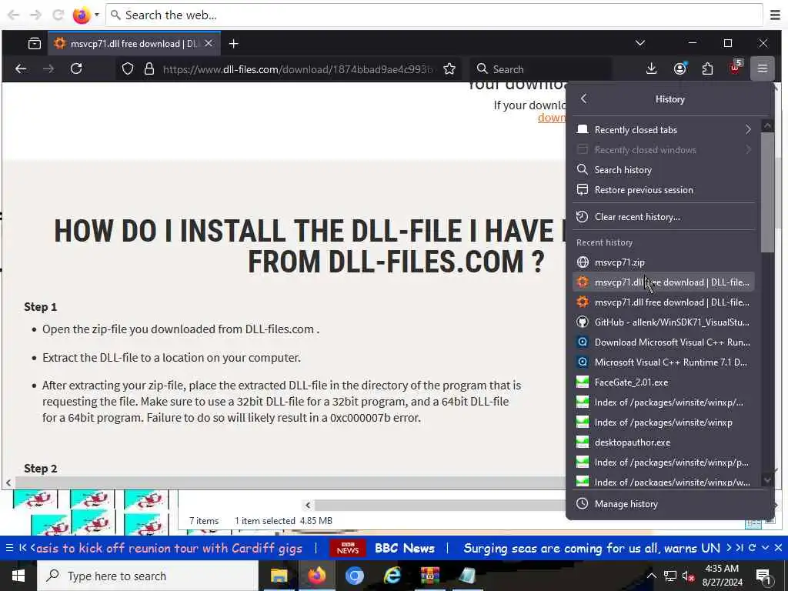The width and height of the screenshot is (788, 591).
Task: Open GitHub allenk/WinSDK71 history entry
Action: (663, 322)
